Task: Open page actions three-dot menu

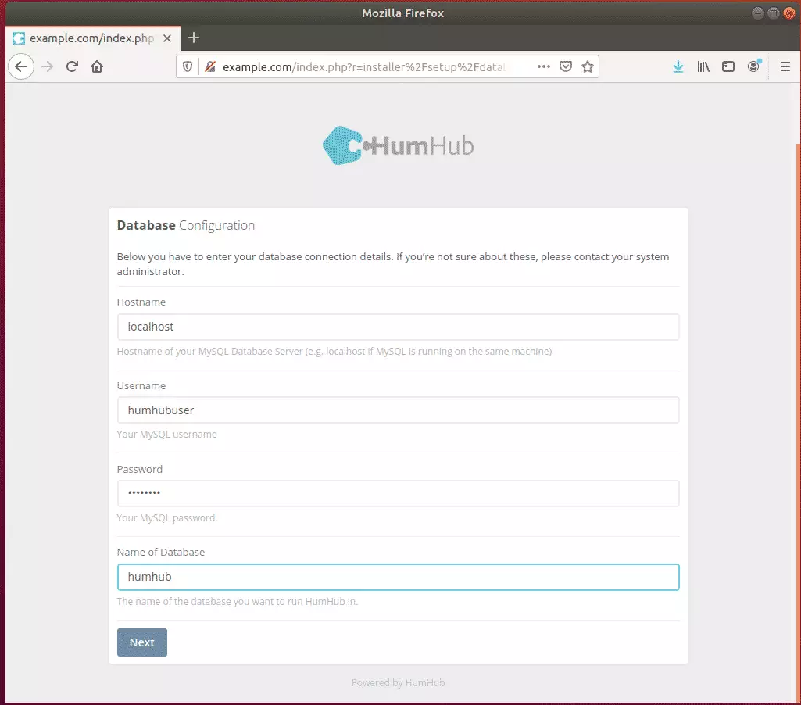Action: [x=544, y=66]
